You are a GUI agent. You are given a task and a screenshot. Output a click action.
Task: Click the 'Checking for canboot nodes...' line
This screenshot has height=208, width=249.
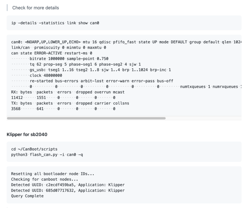click(45, 179)
